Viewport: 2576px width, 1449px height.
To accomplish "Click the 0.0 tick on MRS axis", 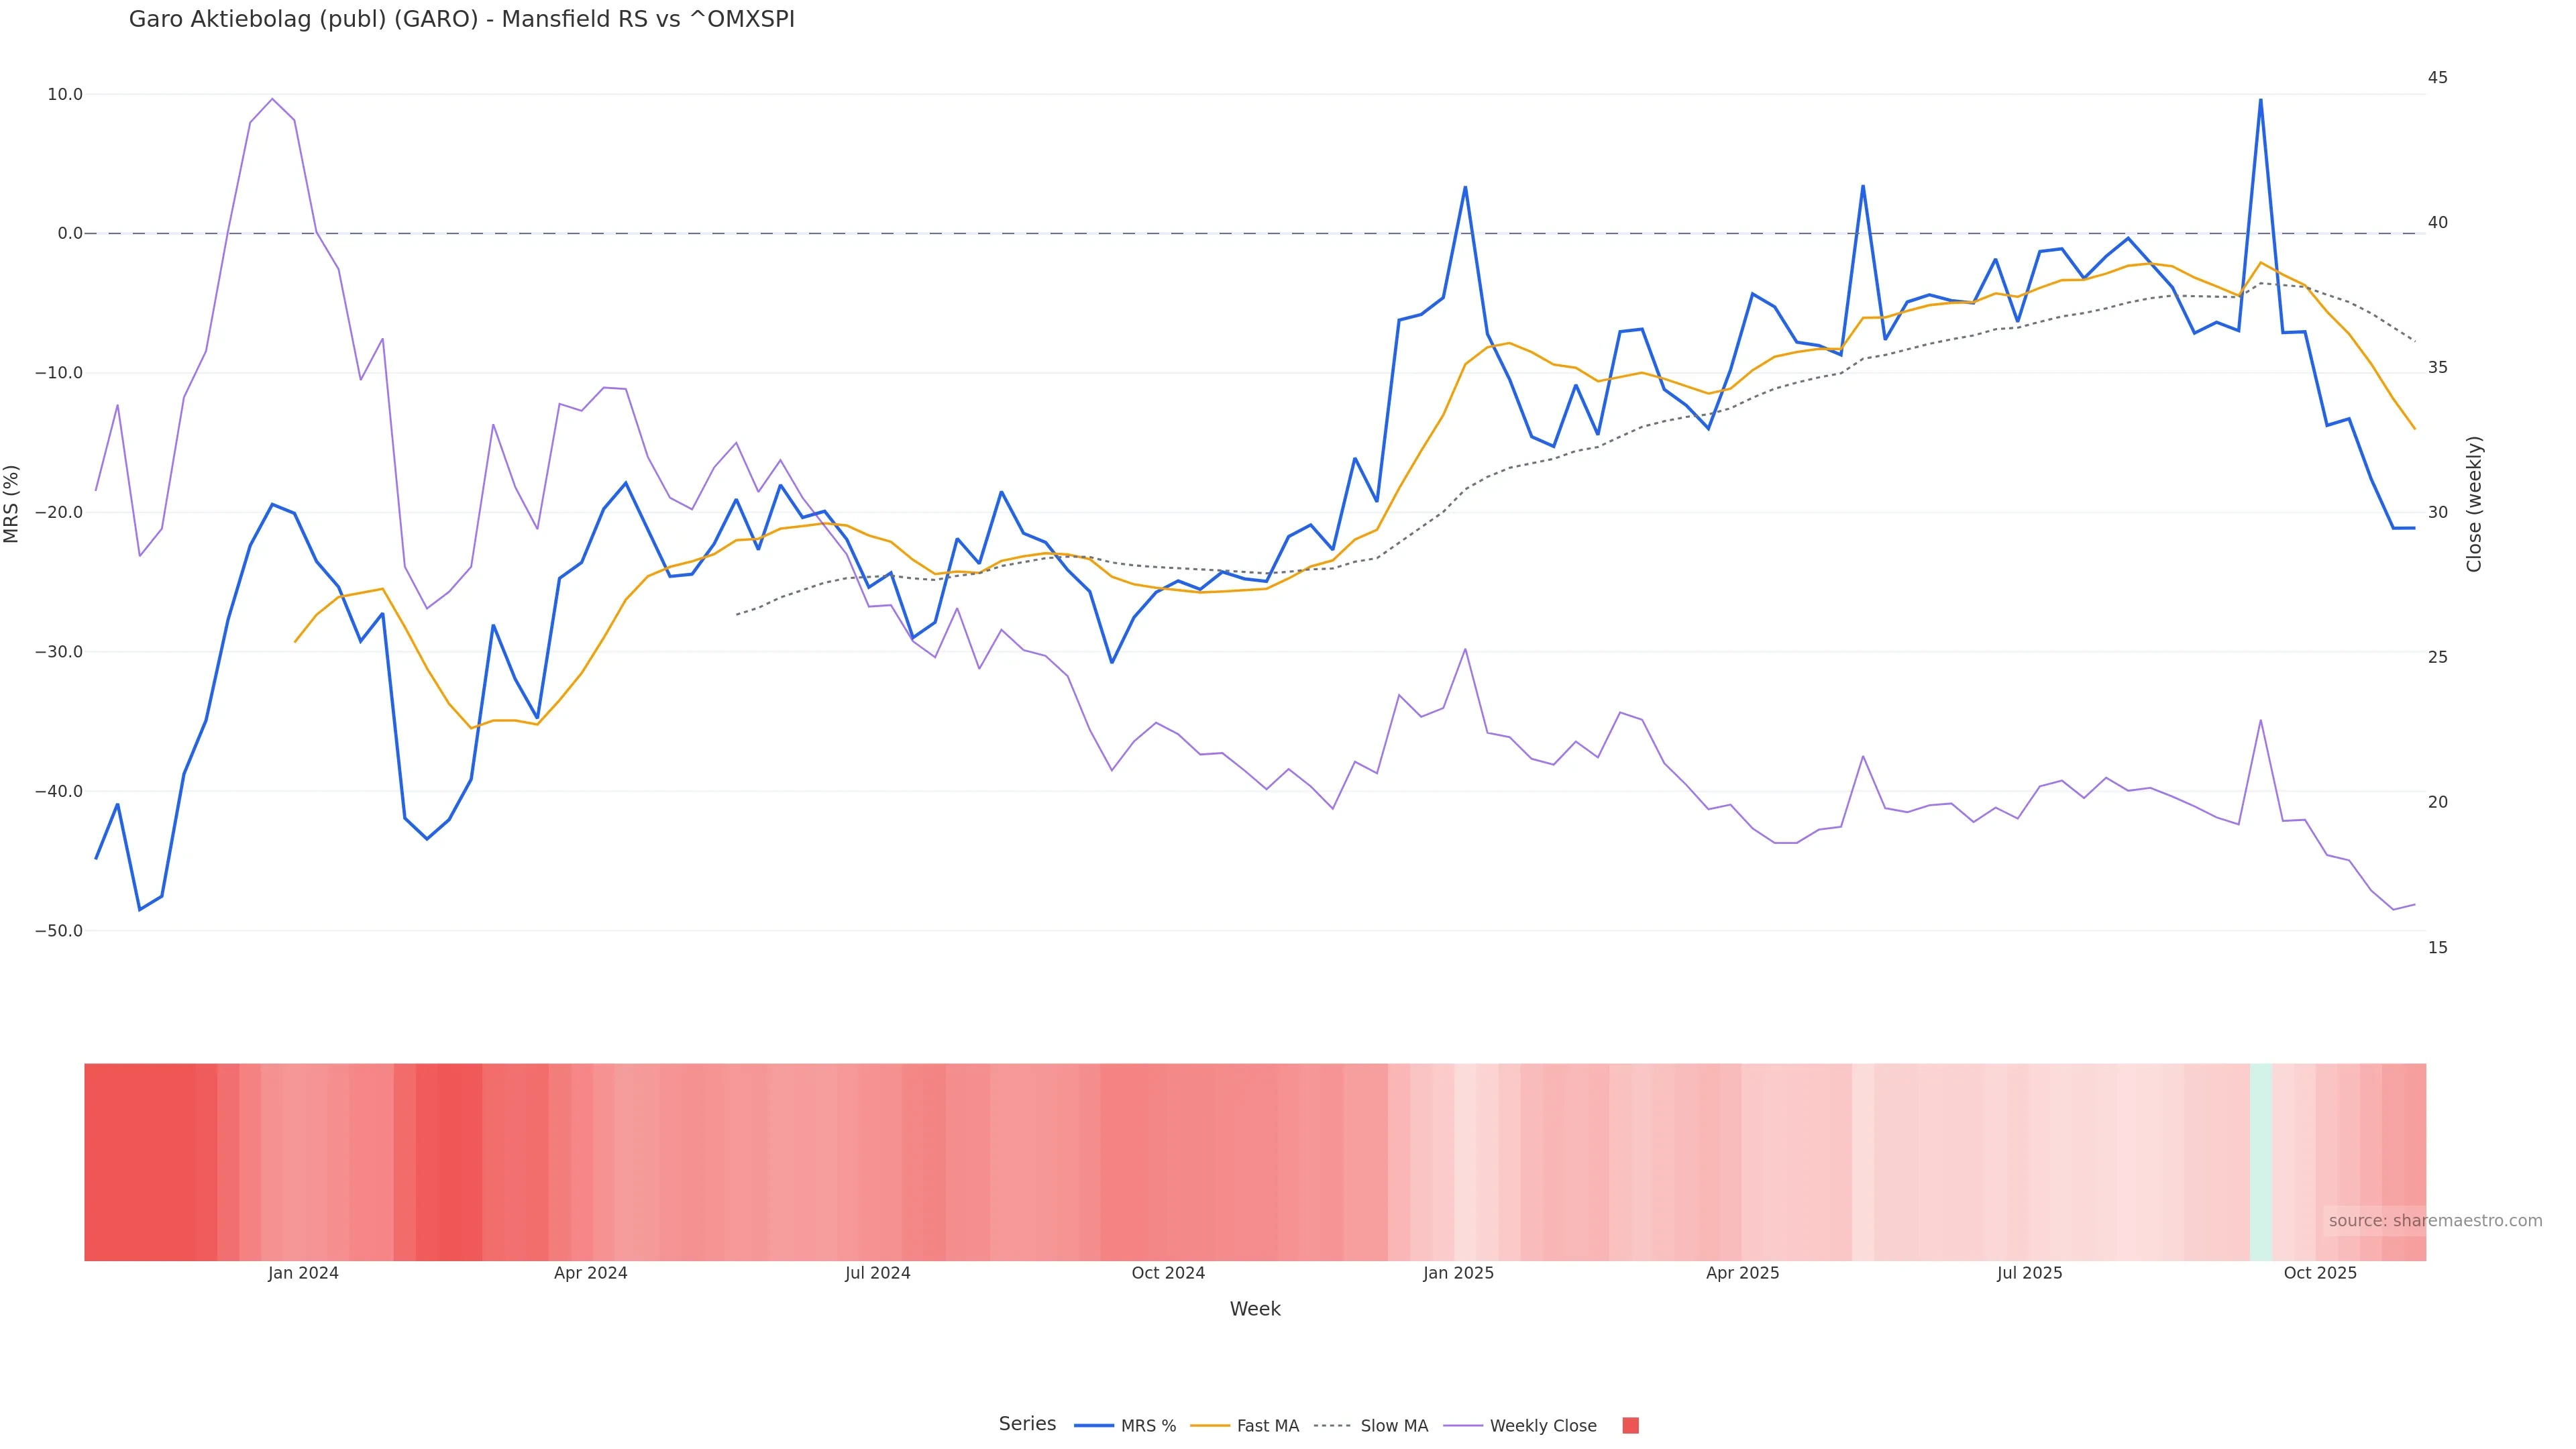I will [x=70, y=234].
